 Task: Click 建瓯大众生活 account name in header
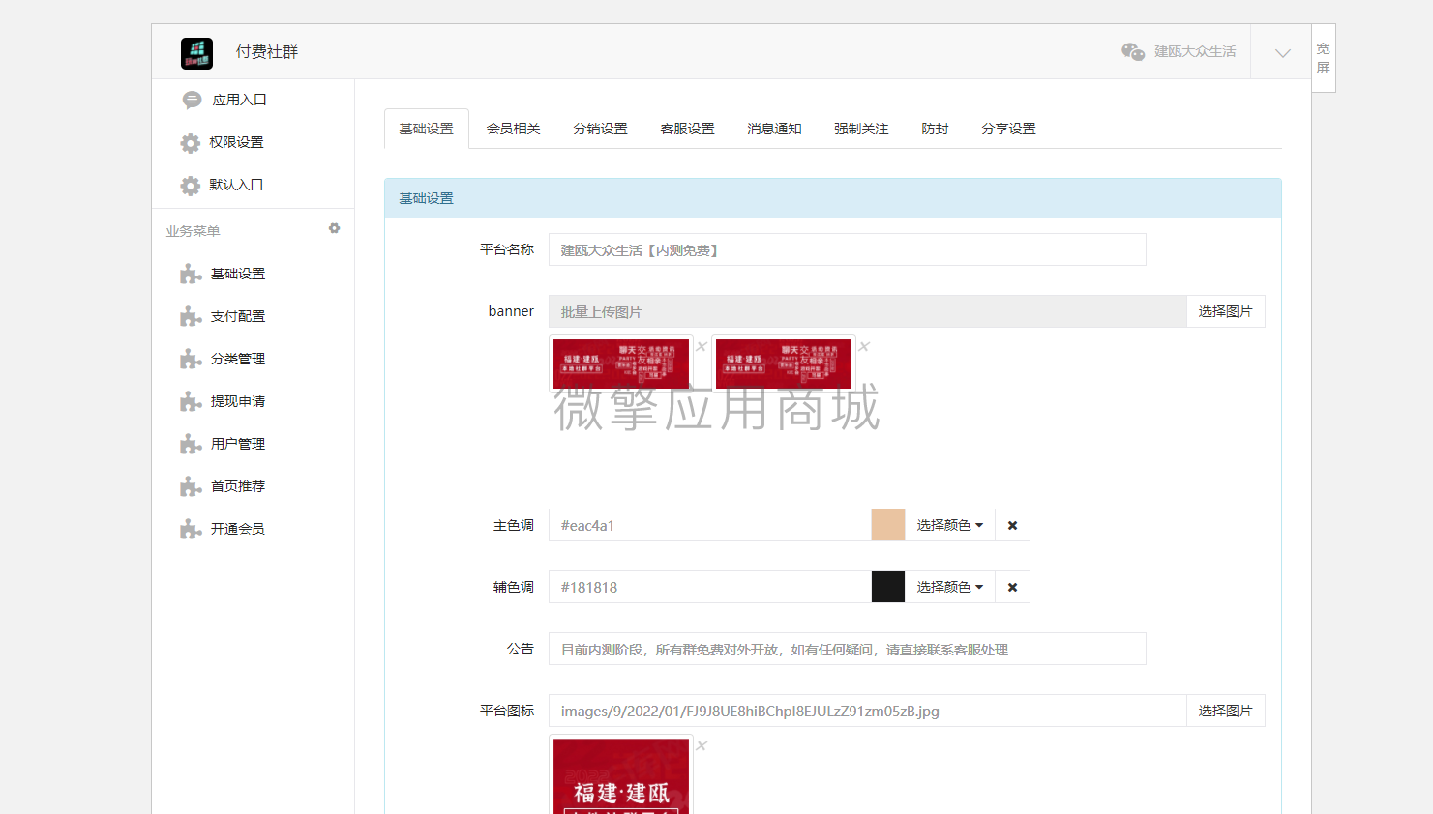1195,52
